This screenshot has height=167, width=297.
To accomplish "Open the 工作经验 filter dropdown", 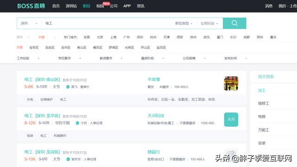I will pos(28,58).
